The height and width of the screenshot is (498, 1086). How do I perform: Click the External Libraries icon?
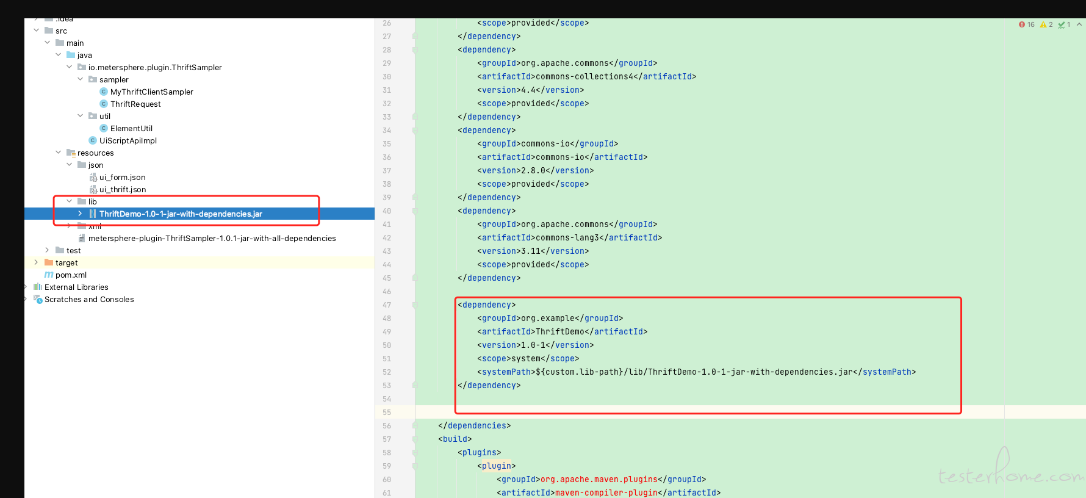pyautogui.click(x=38, y=287)
